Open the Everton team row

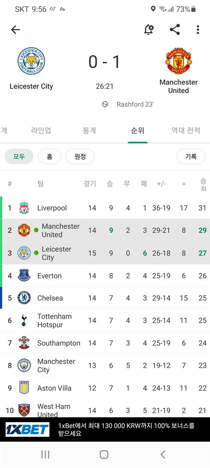105,276
